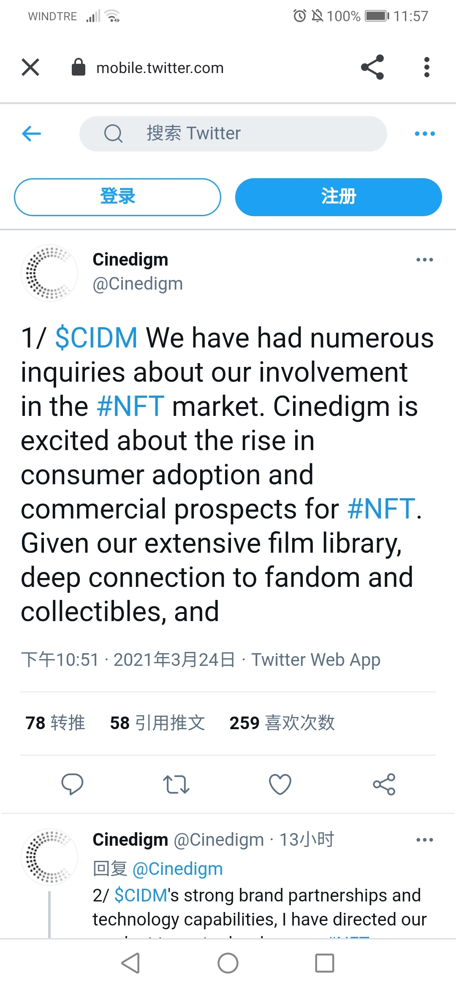456x988 pixels.
Task: Reply to the tweet via speech bubble icon
Action: (72, 784)
